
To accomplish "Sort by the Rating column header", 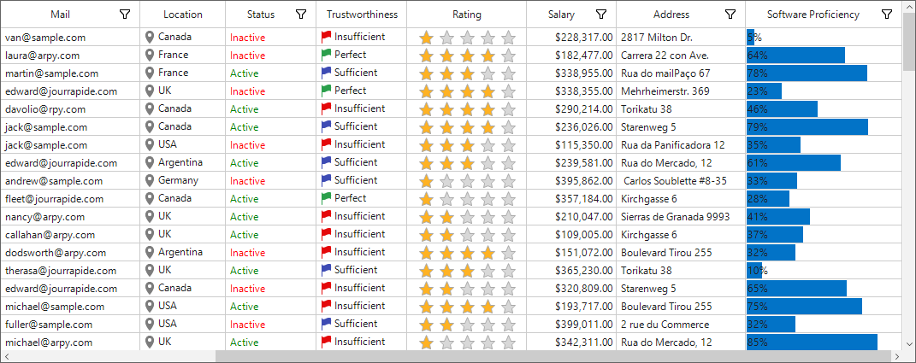I will click(467, 15).
